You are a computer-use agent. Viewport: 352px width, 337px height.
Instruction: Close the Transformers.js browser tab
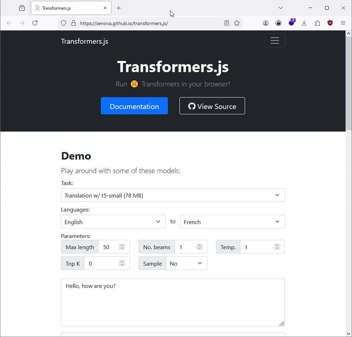click(105, 8)
